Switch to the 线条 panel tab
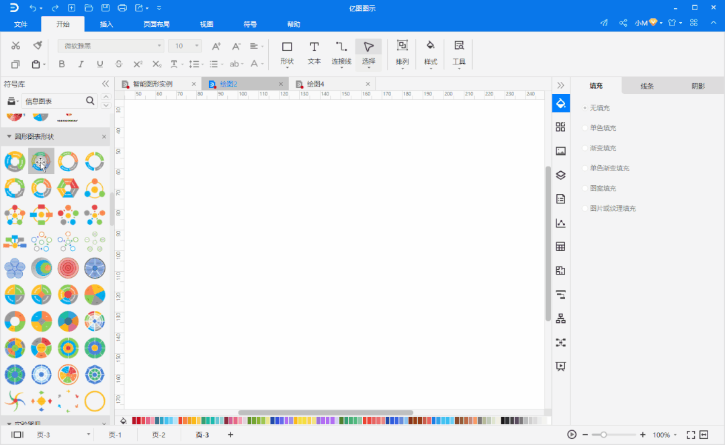The height and width of the screenshot is (445, 725). point(646,86)
